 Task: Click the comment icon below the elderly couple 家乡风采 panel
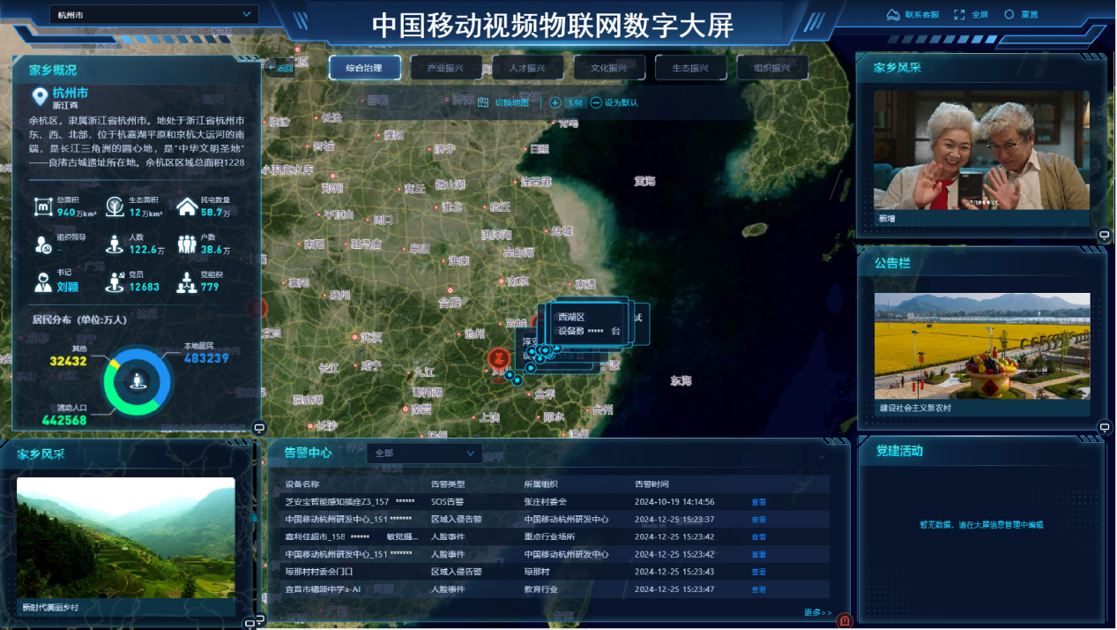point(1104,235)
